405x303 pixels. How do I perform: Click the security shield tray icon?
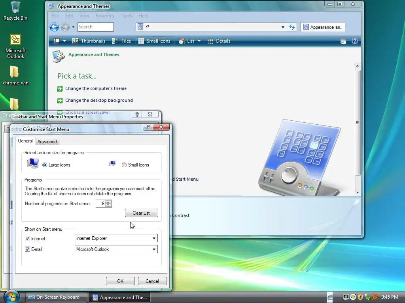tap(360, 297)
